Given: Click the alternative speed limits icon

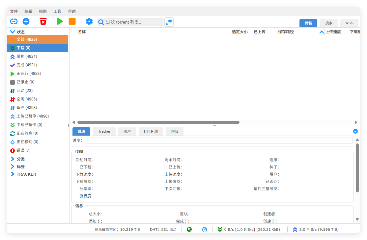Looking at the screenshot, I should coord(205,229).
